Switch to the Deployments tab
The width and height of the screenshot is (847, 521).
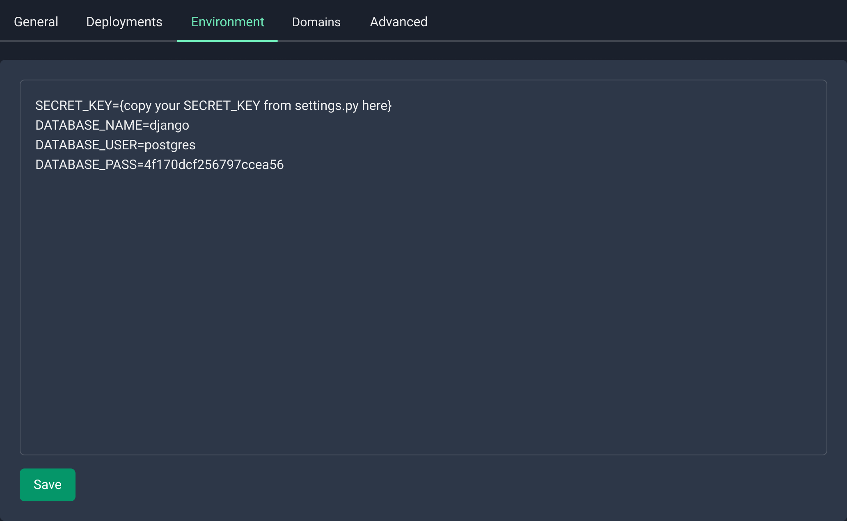(124, 22)
